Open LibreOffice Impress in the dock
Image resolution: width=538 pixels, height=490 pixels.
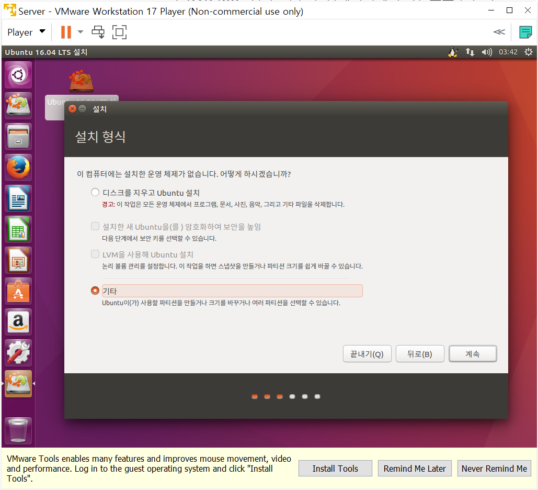(18, 260)
